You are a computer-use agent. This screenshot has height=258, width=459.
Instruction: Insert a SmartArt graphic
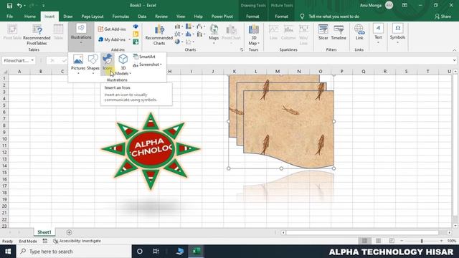[144, 57]
